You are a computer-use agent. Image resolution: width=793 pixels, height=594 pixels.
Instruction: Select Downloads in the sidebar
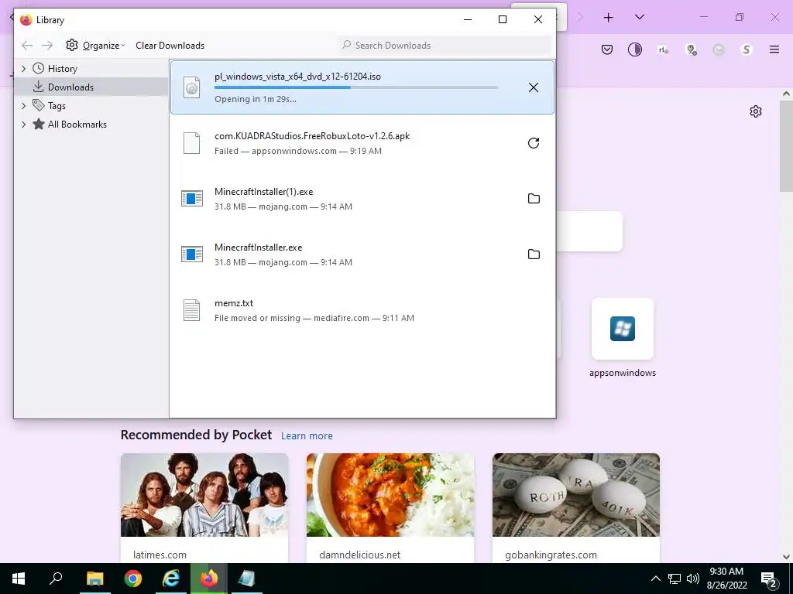(x=91, y=87)
